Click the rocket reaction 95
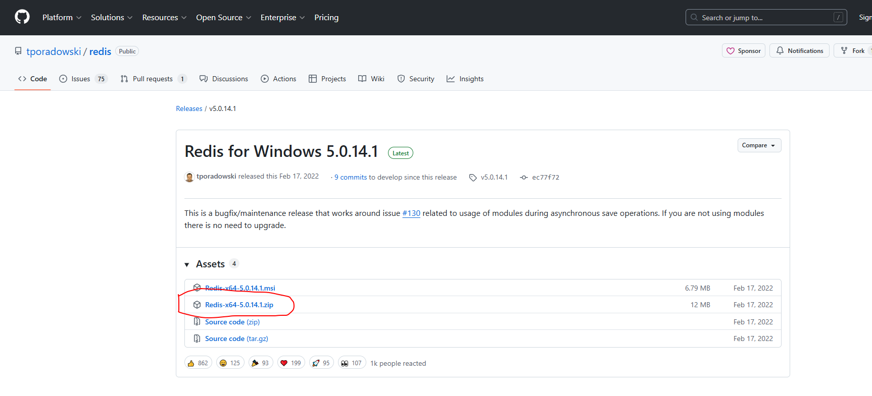Viewport: 872px width, 396px height. click(x=321, y=363)
